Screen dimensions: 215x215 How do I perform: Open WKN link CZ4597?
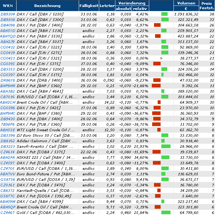(x=8, y=163)
